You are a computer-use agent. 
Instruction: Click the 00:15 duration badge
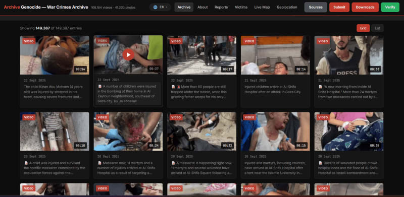301,146
